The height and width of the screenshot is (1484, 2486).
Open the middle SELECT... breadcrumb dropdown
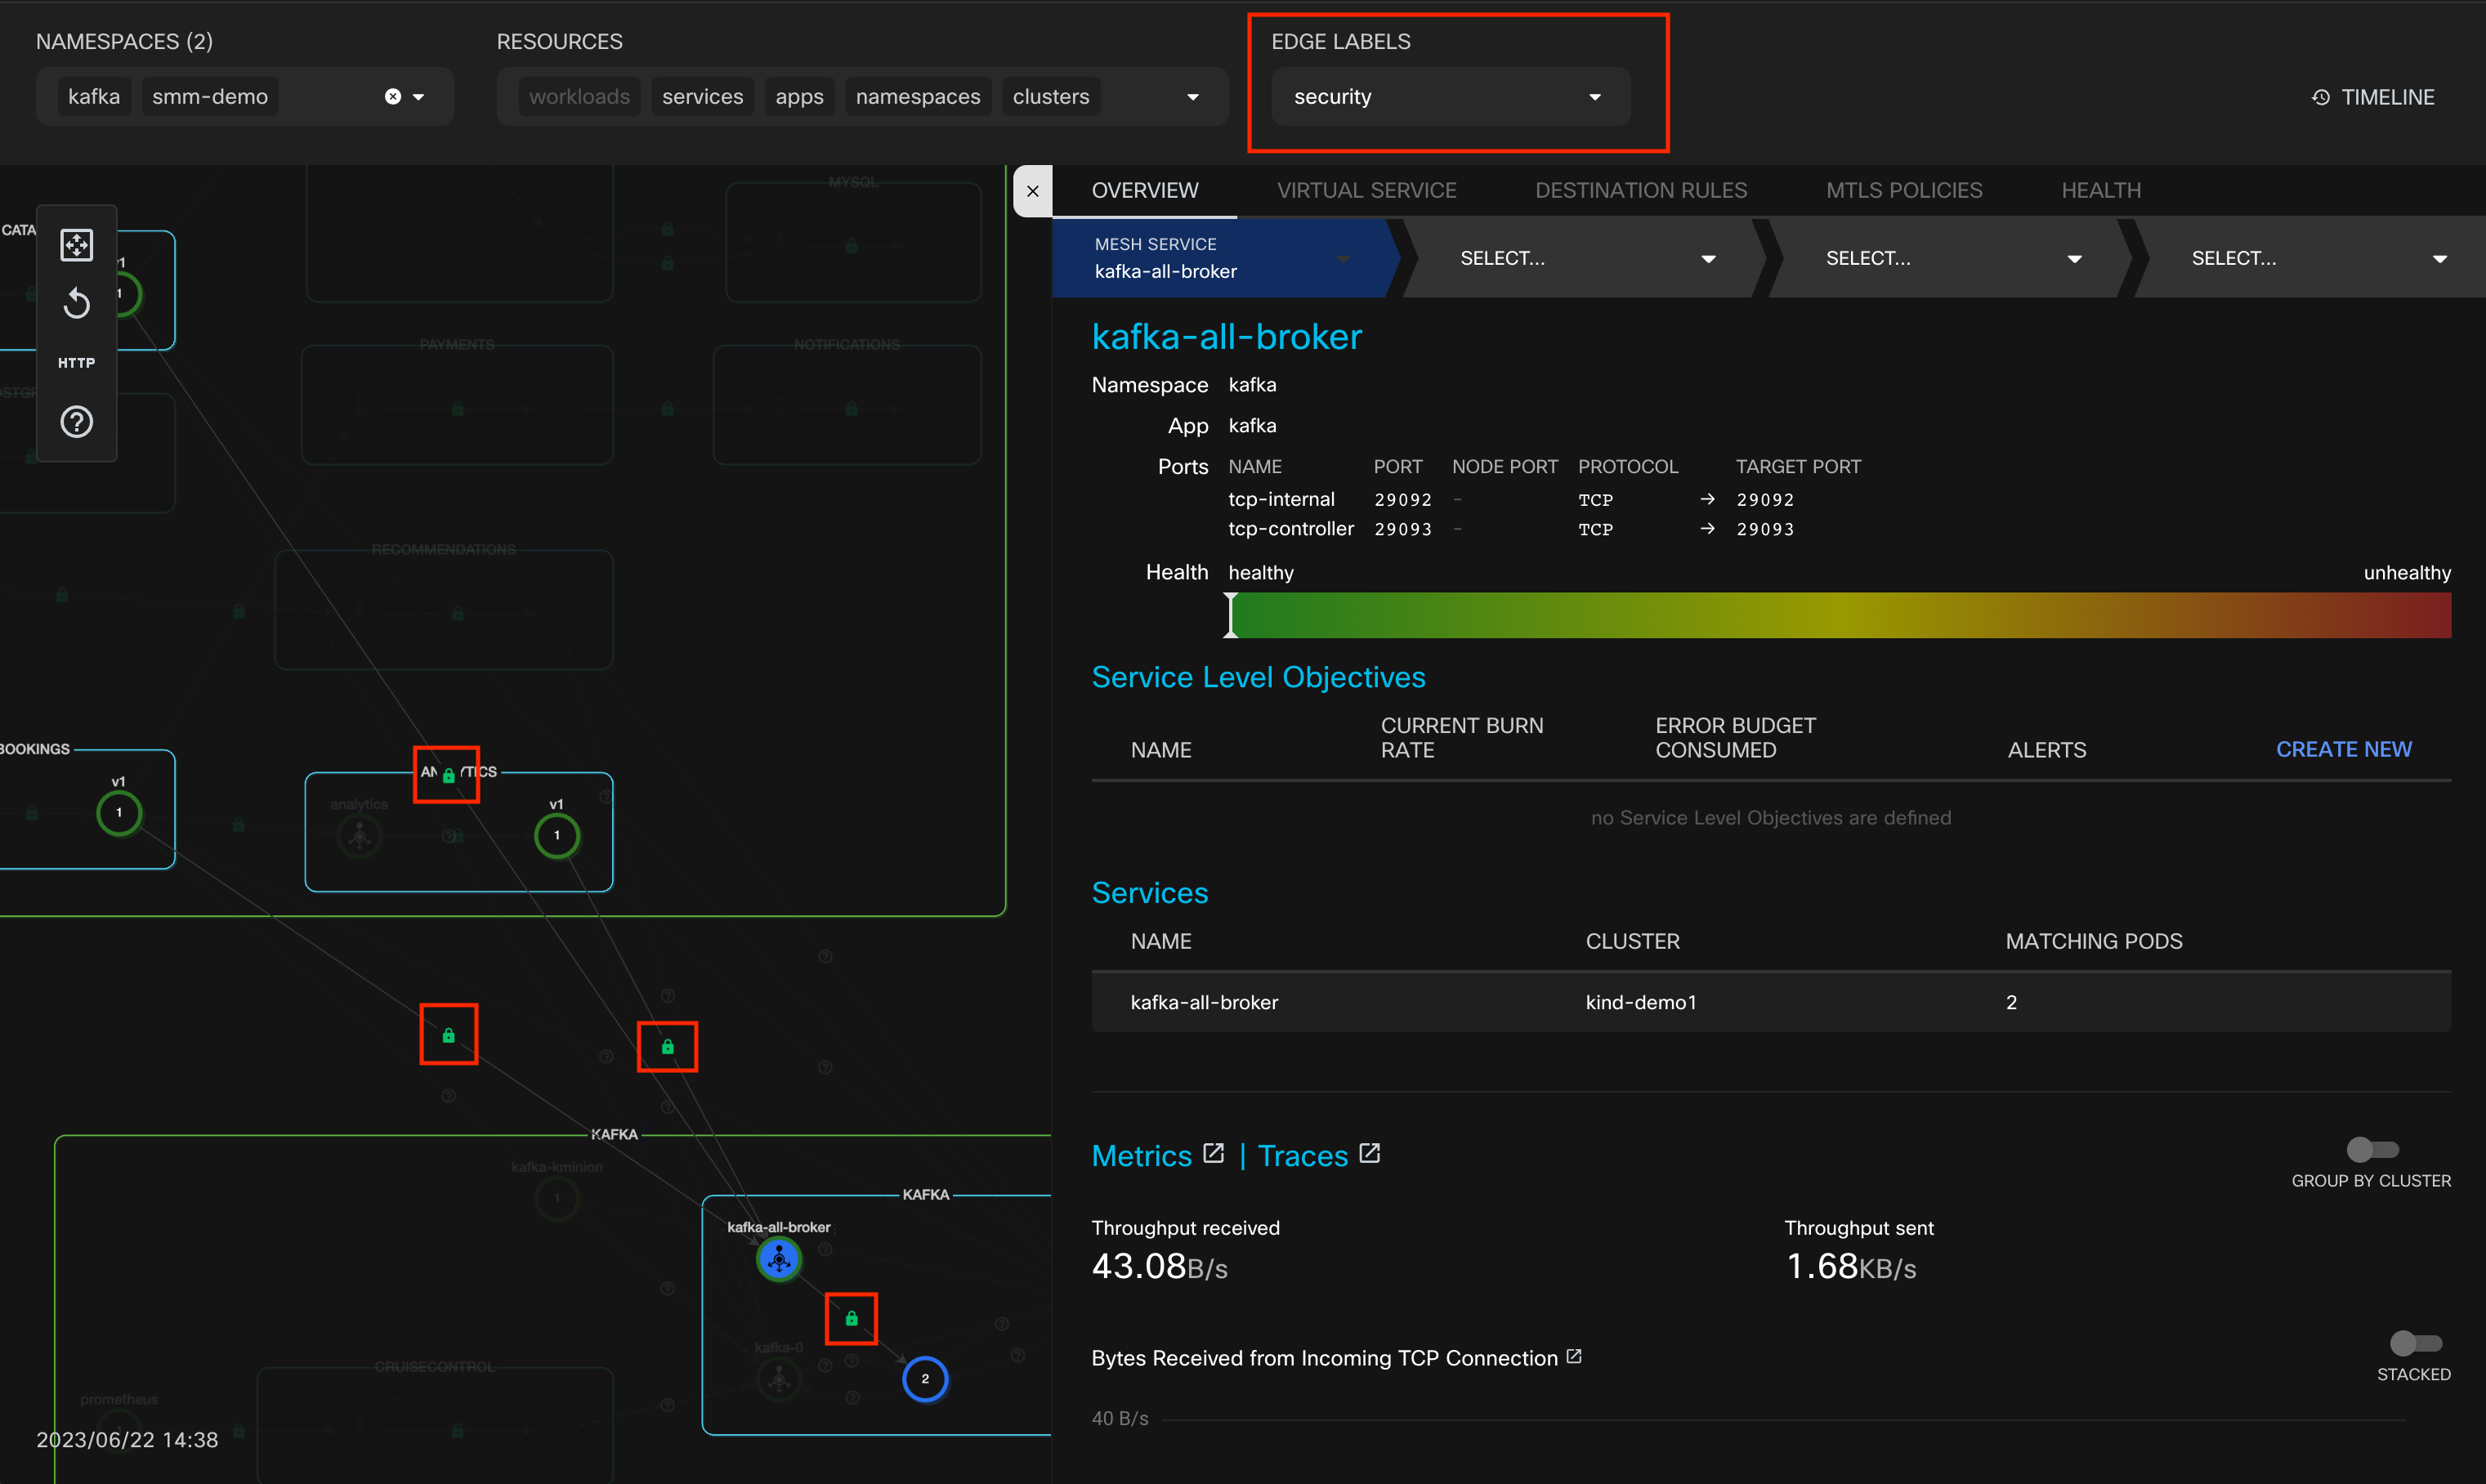(1950, 258)
